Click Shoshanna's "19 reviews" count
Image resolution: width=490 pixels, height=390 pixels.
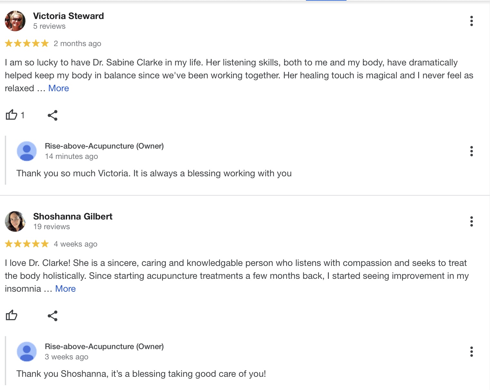[52, 227]
